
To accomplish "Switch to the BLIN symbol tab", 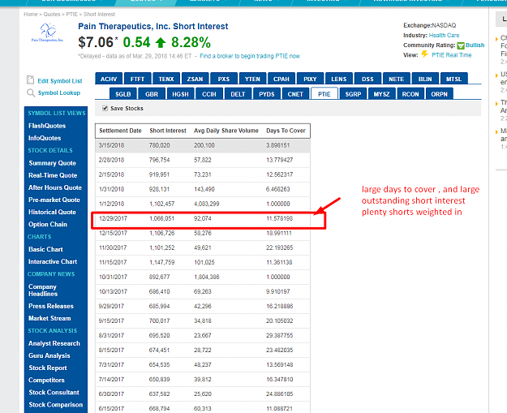I will pos(425,79).
